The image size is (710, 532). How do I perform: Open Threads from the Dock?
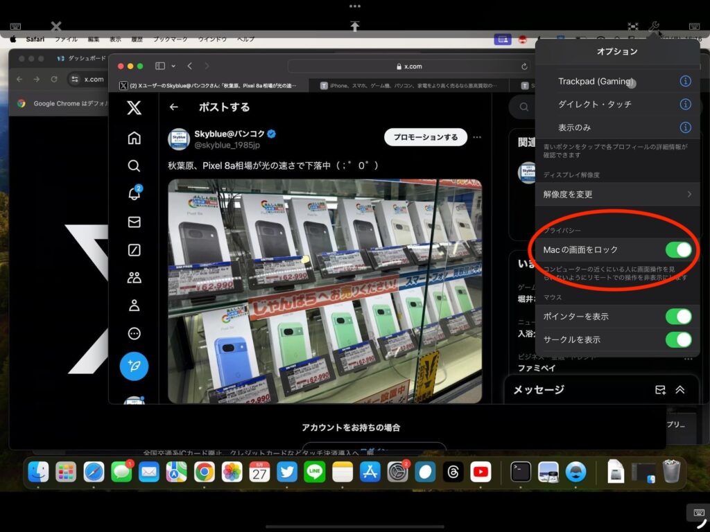coord(453,472)
